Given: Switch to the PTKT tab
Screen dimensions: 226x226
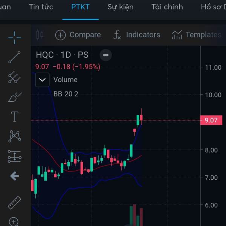Looking at the screenshot, I should [81, 7].
